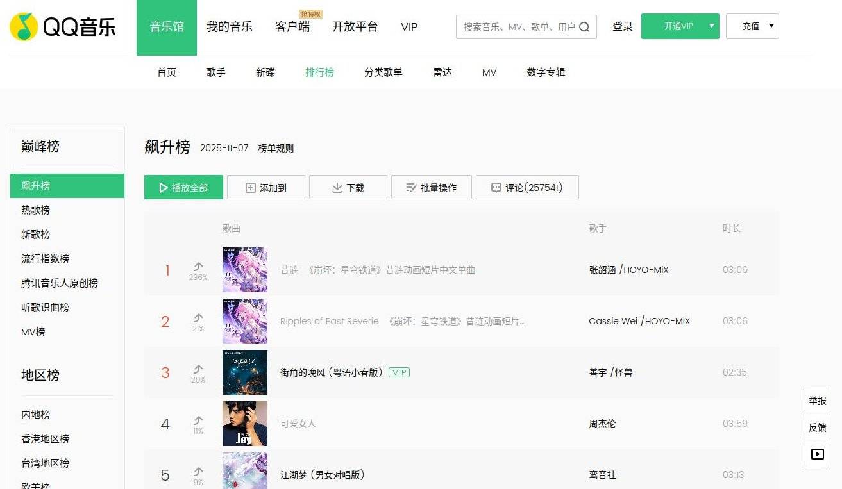Open 批量操作 batch operations
The image size is (842, 489).
[x=431, y=188]
